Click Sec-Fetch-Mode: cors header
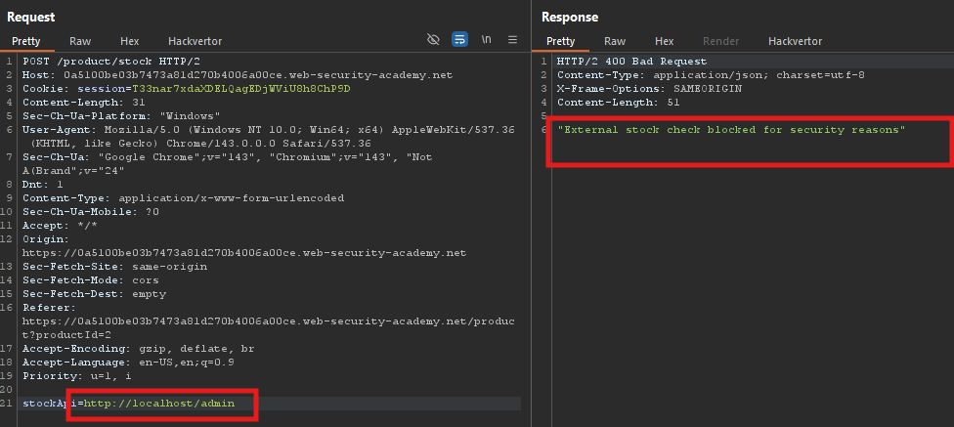This screenshot has height=427, width=954. click(x=91, y=279)
